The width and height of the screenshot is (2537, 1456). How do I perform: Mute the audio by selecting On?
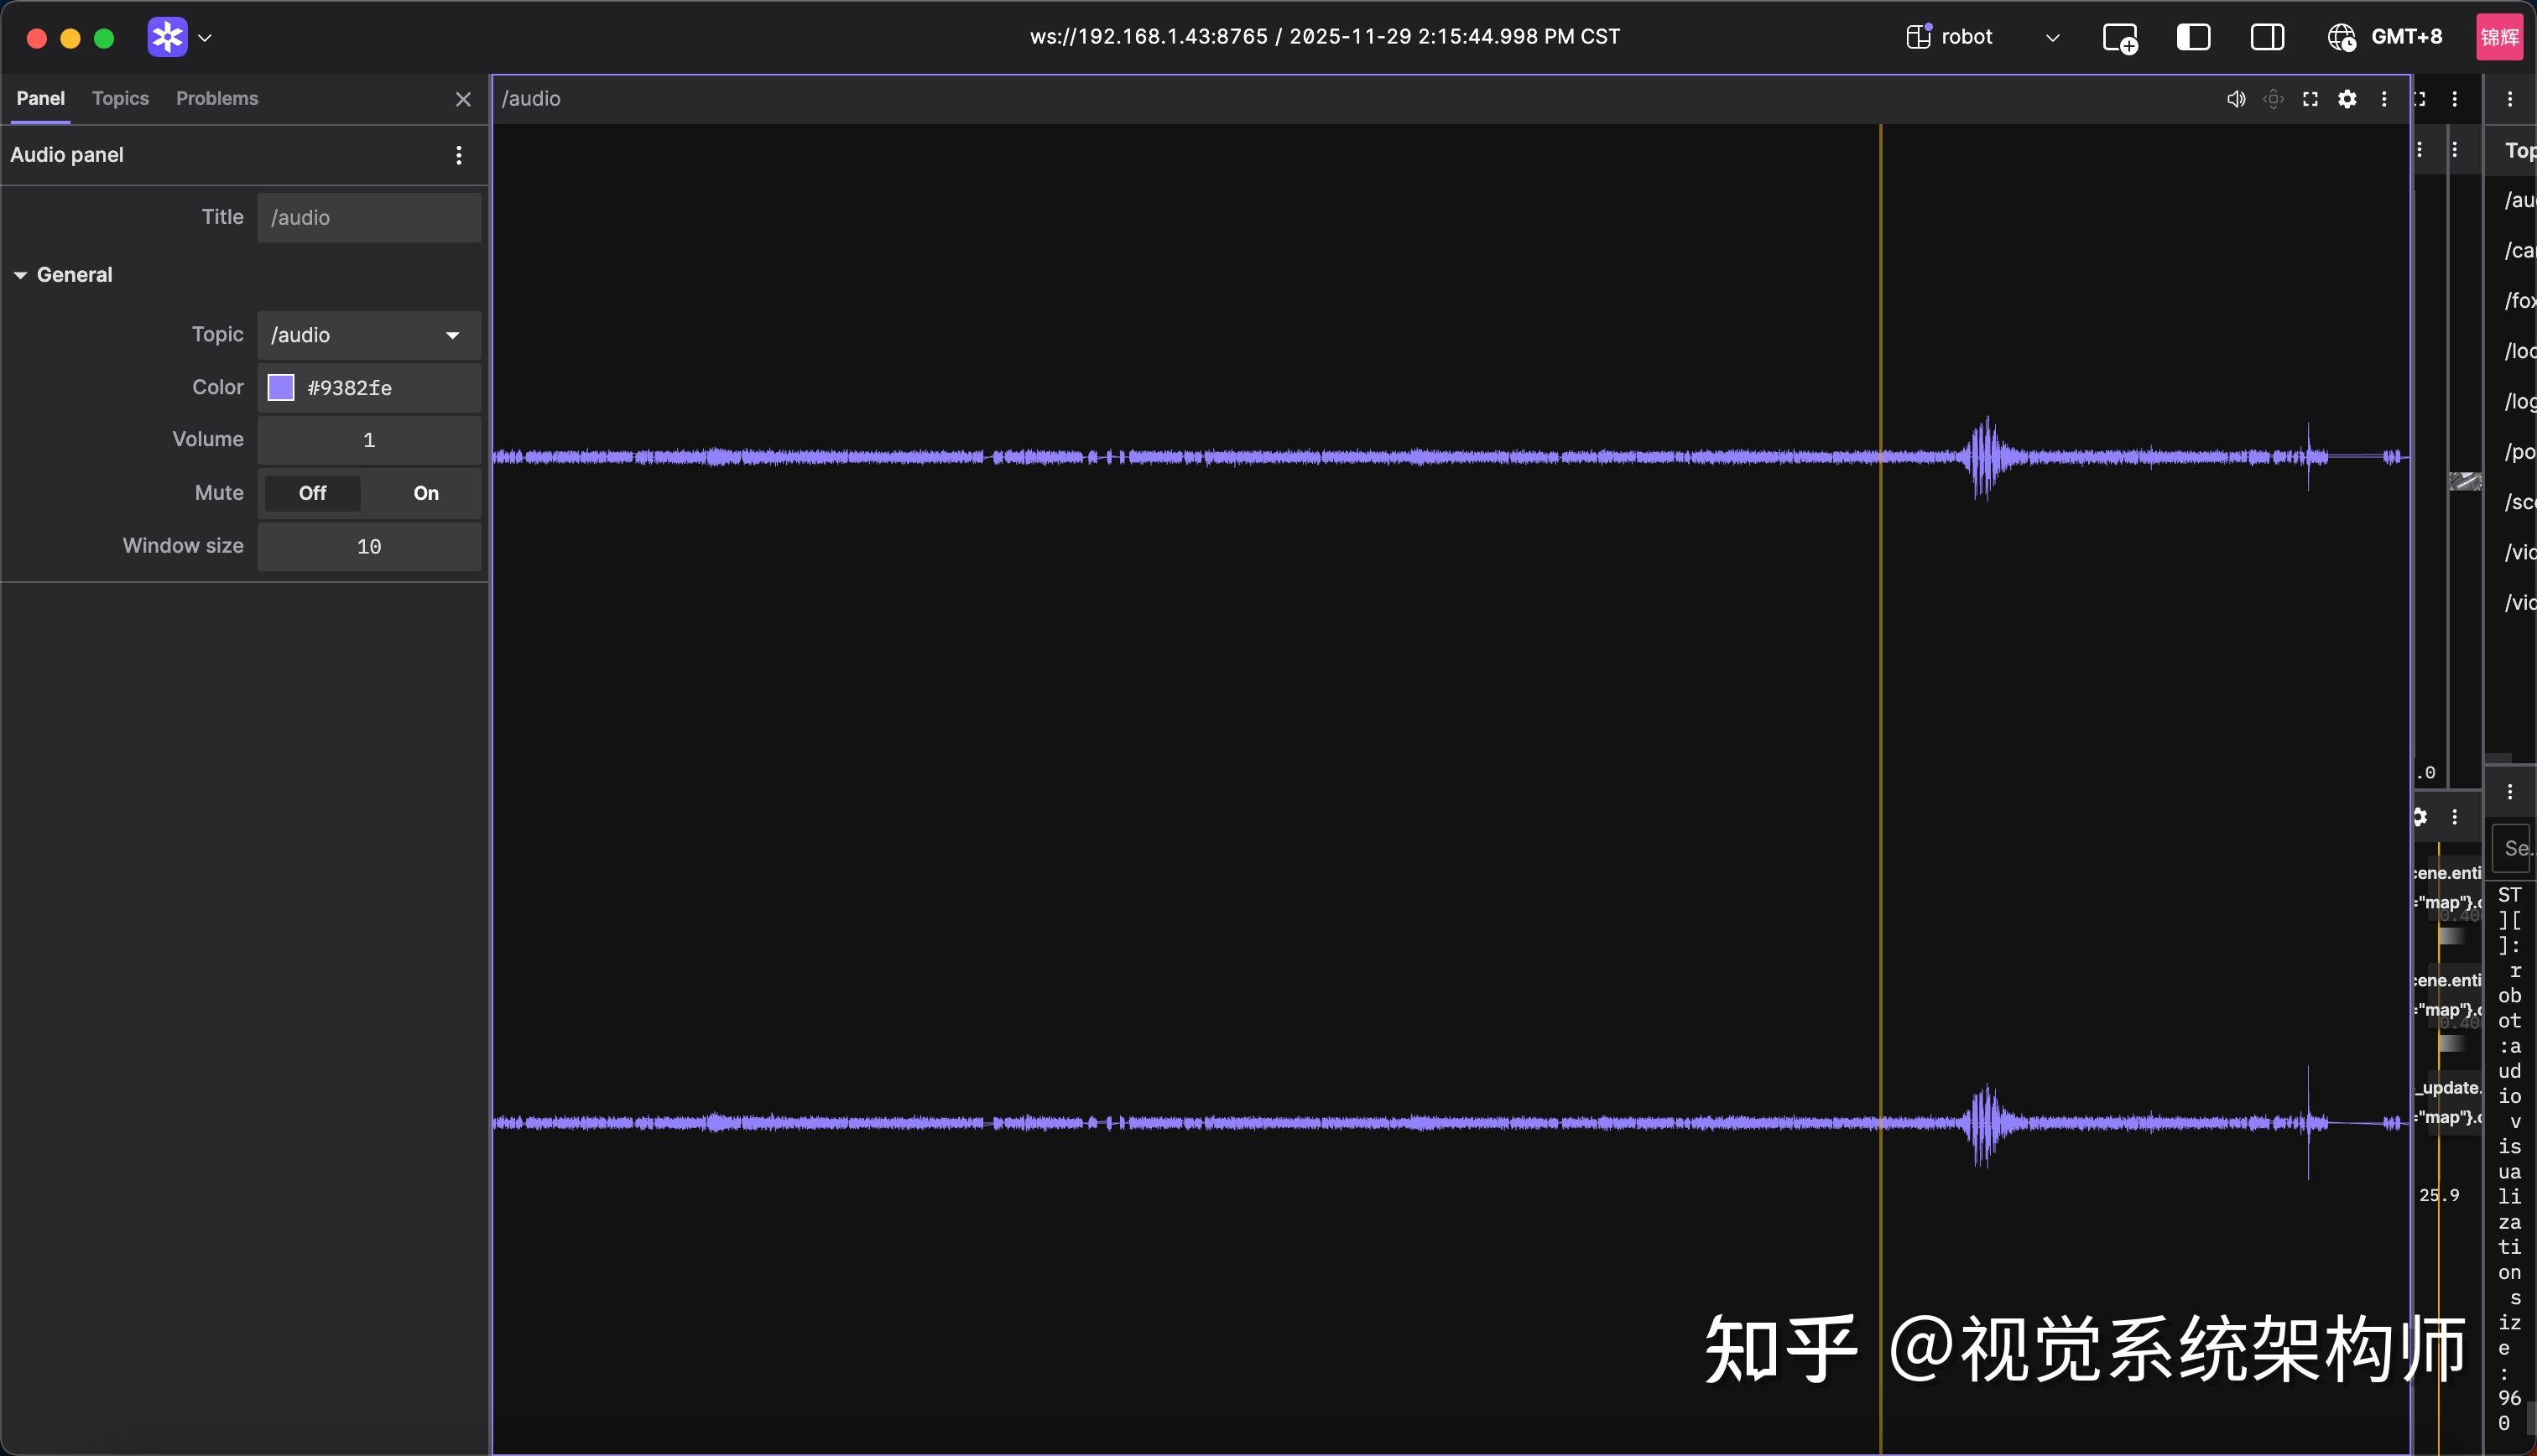pyautogui.click(x=426, y=492)
